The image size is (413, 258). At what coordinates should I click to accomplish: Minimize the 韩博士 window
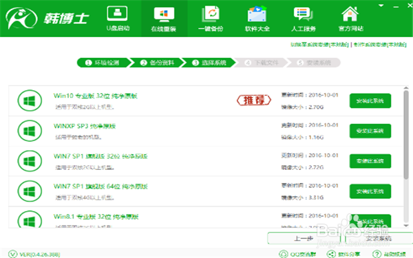click(396, 7)
